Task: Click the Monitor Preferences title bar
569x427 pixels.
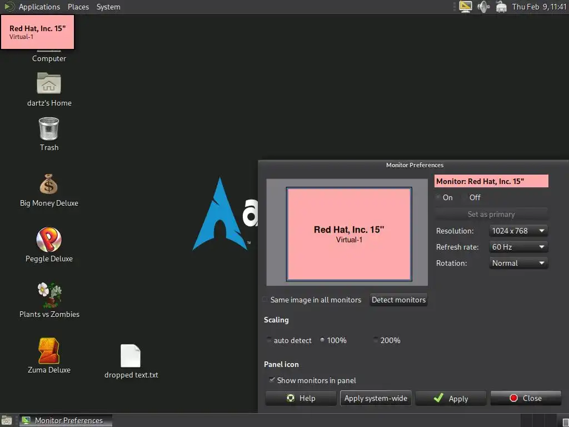Action: (x=415, y=165)
